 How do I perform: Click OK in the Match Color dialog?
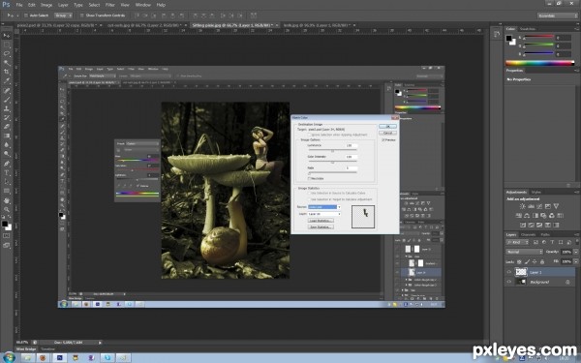point(387,126)
